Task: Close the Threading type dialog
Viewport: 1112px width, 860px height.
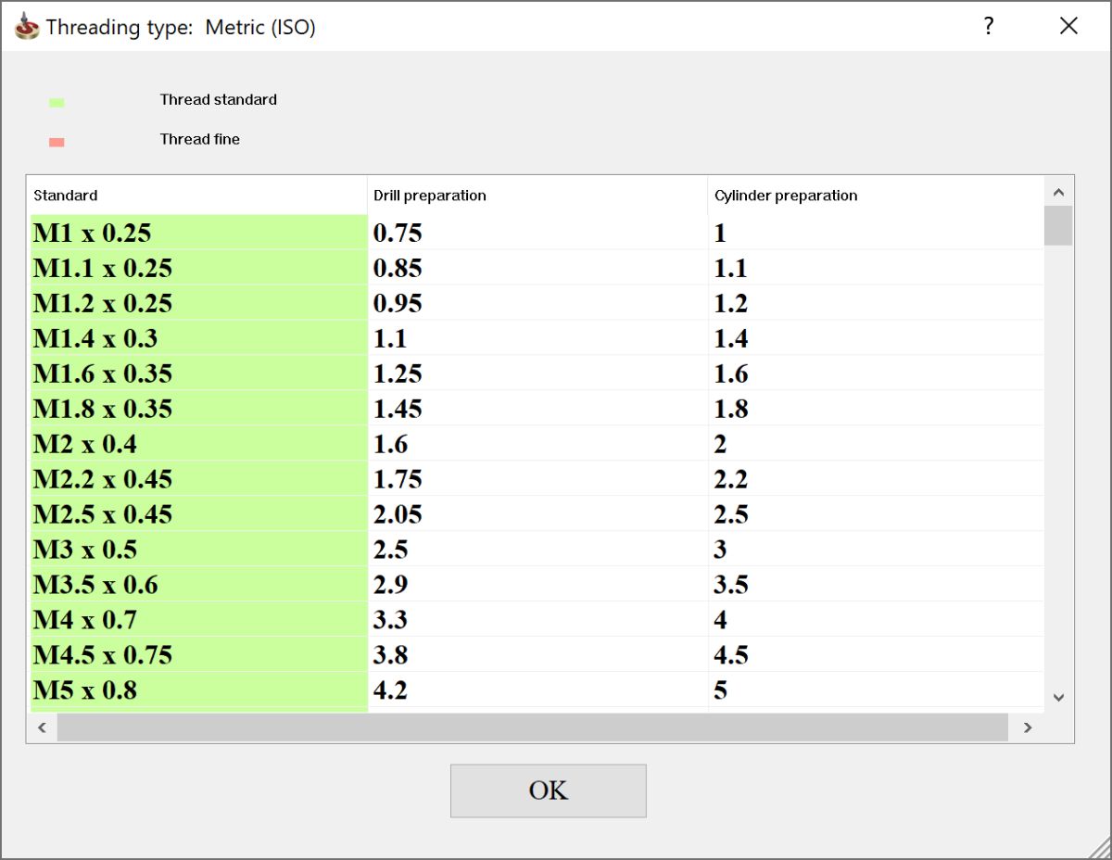Action: click(1068, 26)
